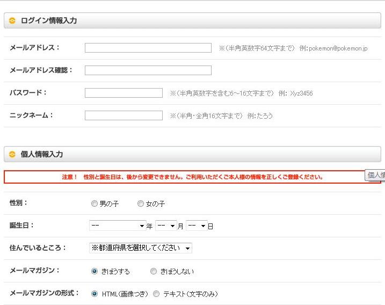Select the 女の子 gender radio button

tap(141, 204)
